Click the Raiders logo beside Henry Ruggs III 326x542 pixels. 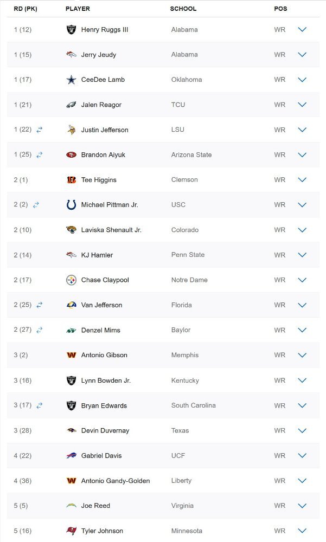tap(71, 30)
